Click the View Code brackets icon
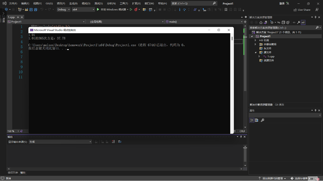This screenshot has width=323, height=181. pyautogui.click(x=294, y=23)
